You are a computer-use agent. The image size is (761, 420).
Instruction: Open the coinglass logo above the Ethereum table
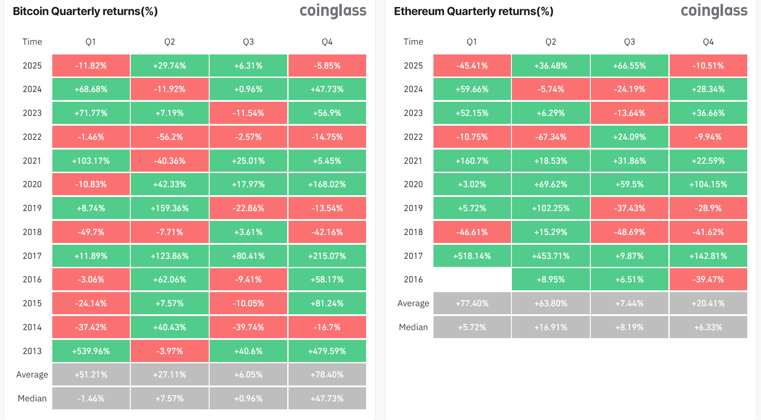click(714, 11)
